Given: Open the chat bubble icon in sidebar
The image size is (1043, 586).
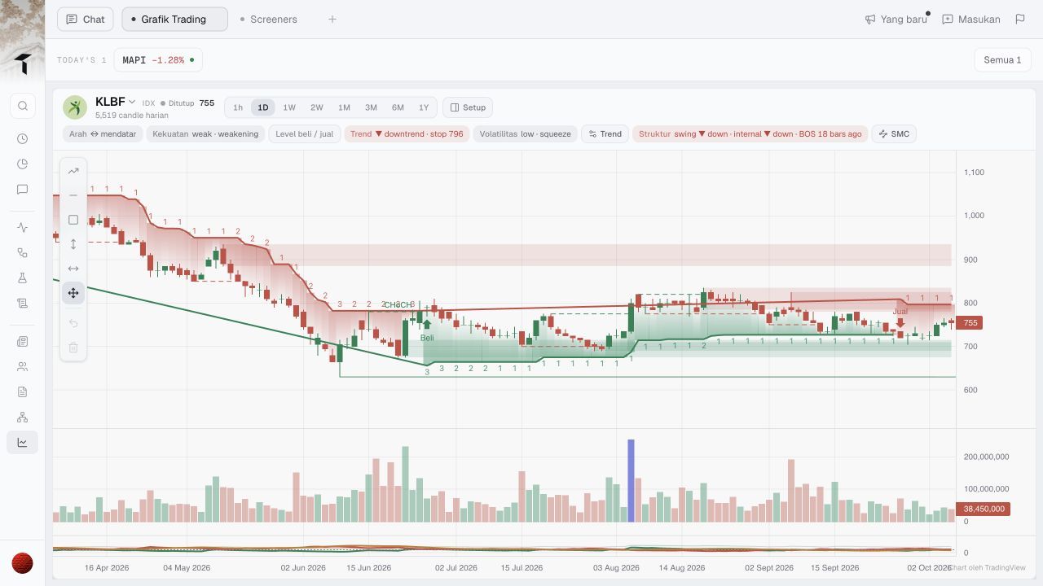Looking at the screenshot, I should click(x=23, y=190).
